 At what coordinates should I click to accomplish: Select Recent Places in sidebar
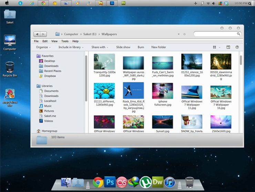(x=50, y=71)
